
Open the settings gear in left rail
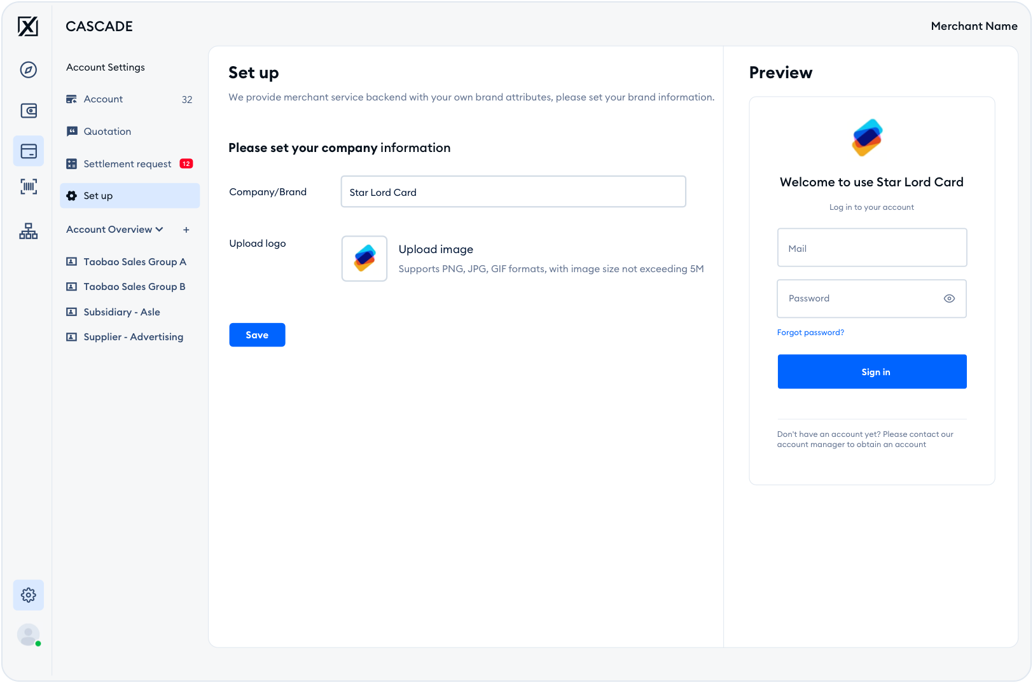pyautogui.click(x=29, y=595)
